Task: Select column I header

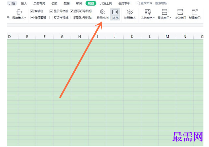Action: tap(97, 37)
